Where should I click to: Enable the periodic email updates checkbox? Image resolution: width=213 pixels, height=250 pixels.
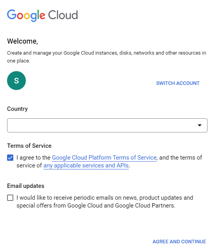pyautogui.click(x=10, y=198)
